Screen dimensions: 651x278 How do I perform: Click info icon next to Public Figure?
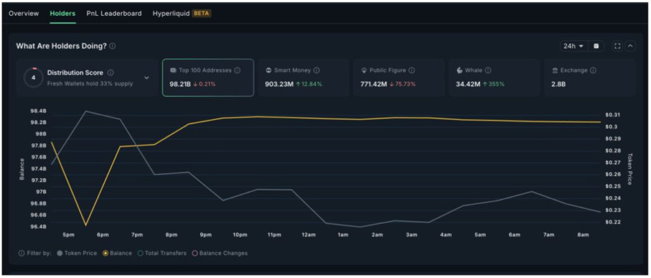(411, 71)
